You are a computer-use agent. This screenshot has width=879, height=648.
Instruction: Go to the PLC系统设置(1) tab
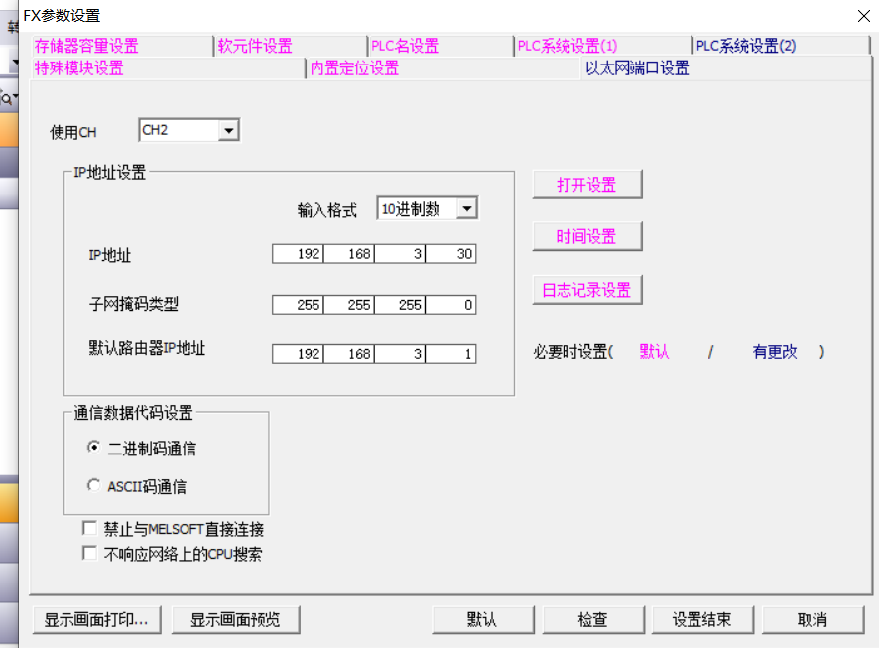click(x=567, y=46)
